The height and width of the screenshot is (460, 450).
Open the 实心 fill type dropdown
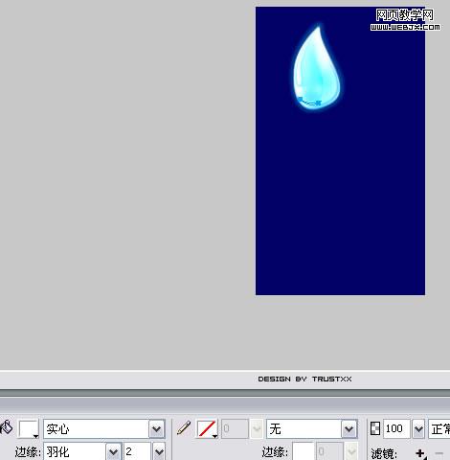point(104,428)
